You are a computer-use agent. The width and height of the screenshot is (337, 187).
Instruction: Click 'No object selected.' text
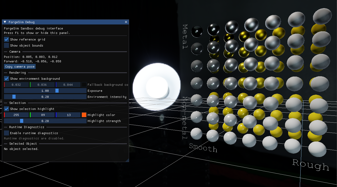pos(21,149)
